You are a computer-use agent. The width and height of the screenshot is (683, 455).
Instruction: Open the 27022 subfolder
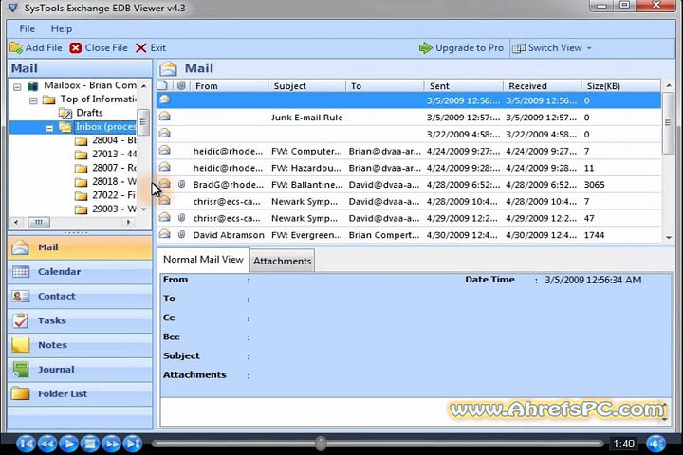114,195
